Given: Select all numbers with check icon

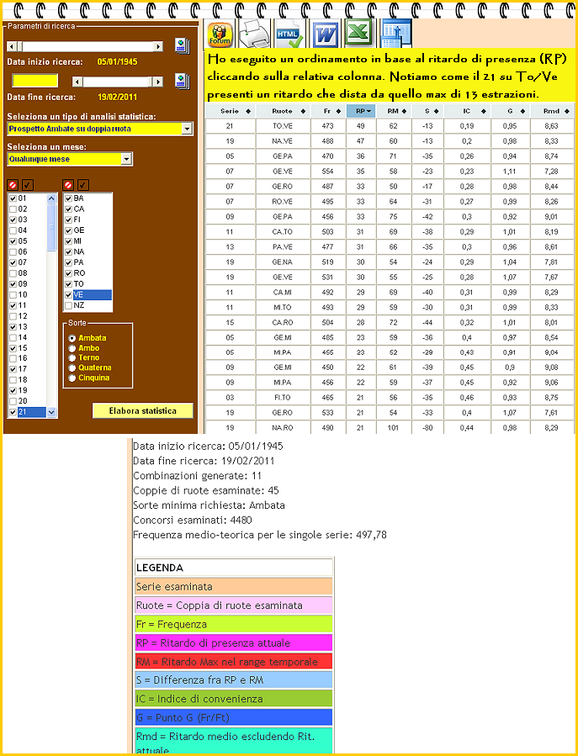Looking at the screenshot, I should [x=28, y=185].
